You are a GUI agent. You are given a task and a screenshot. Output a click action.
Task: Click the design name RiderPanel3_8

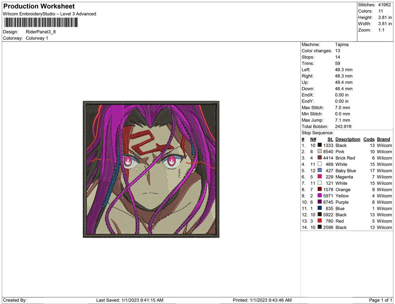[41, 32]
